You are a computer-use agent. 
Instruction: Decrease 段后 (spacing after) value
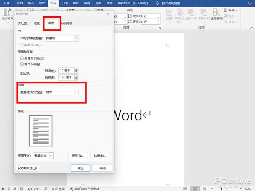pyautogui.click(x=158, y=23)
